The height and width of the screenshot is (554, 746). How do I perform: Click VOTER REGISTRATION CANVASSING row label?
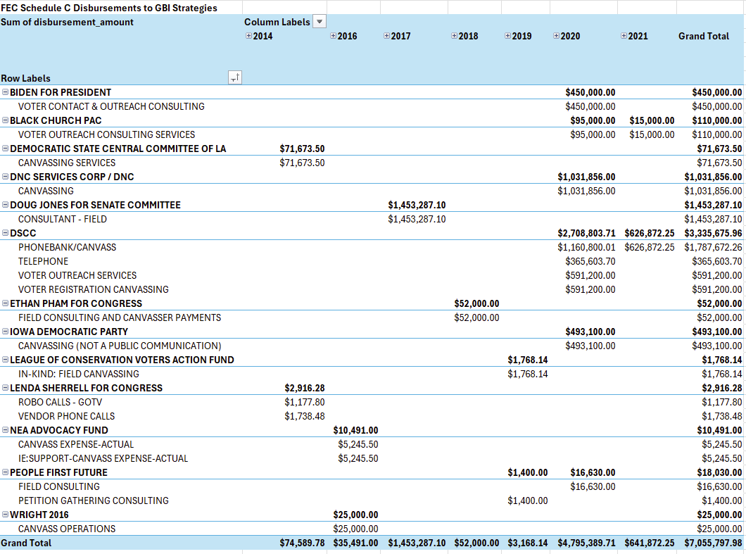click(93, 289)
